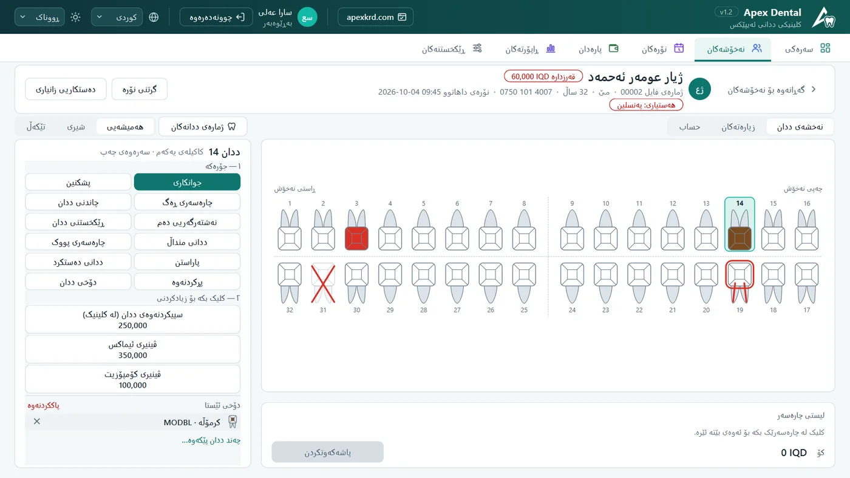
Task: Select چارەسەری ڕەگ category
Action: (x=187, y=202)
